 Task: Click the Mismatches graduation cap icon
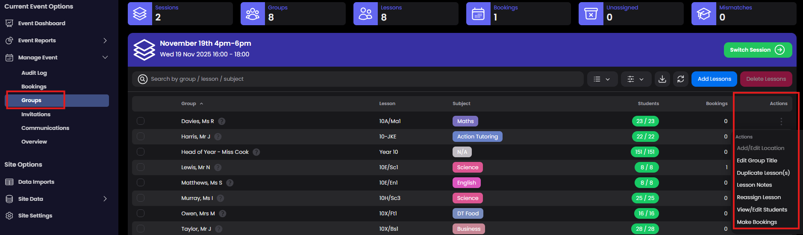click(703, 14)
